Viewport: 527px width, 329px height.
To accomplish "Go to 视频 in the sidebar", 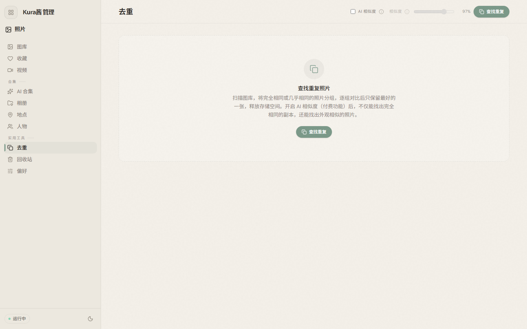I will [x=51, y=70].
